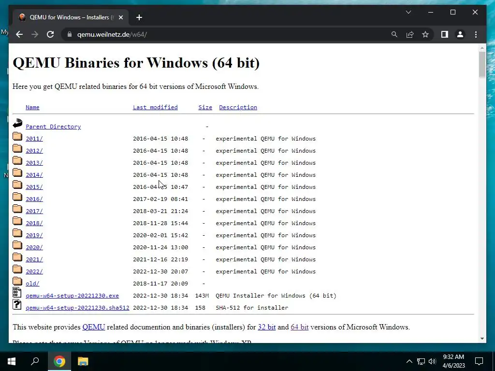Open the 2014/ folder link
Image resolution: width=495 pixels, height=371 pixels.
pos(34,175)
